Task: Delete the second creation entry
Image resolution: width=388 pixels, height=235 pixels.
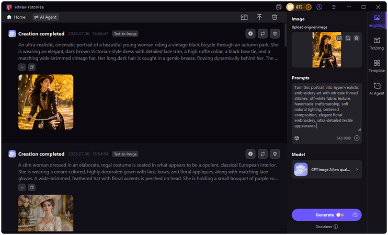Action: pos(275,154)
